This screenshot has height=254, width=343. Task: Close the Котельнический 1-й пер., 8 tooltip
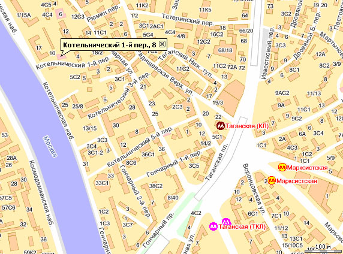click(x=162, y=44)
